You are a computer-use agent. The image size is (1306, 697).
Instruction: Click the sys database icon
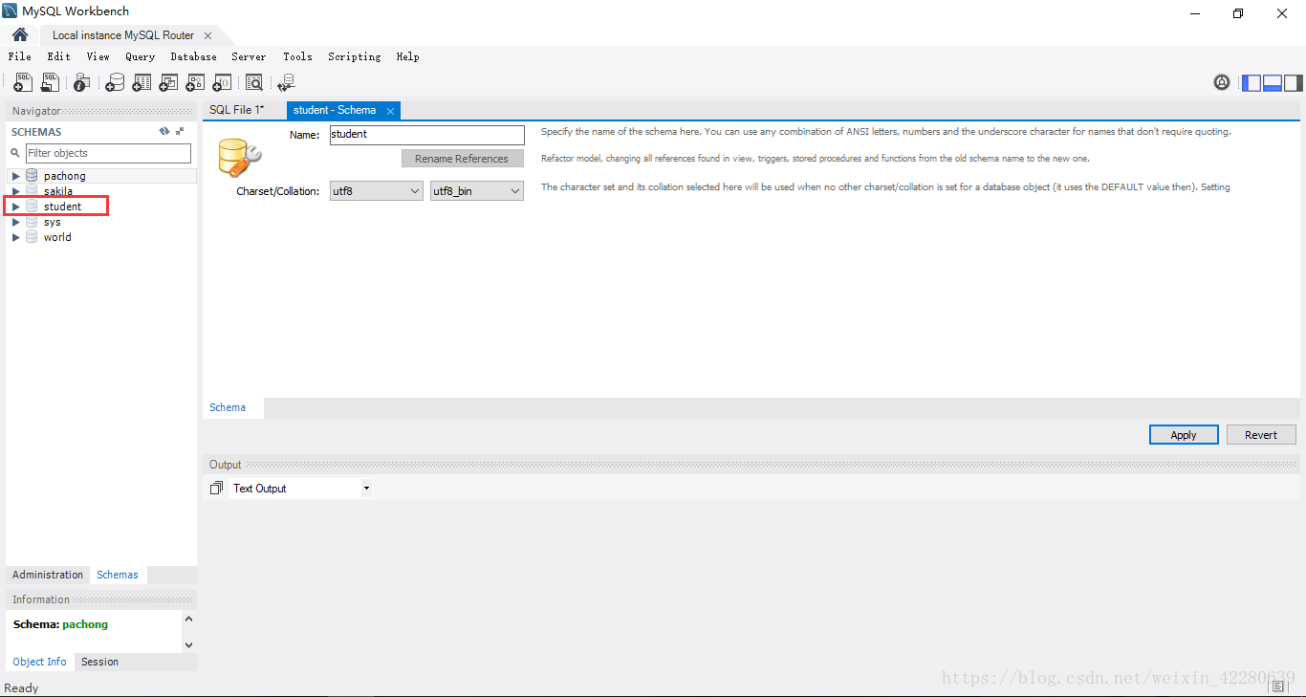(x=32, y=222)
